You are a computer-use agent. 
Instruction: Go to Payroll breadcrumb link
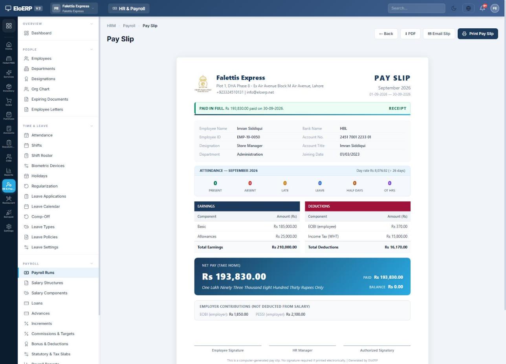click(129, 26)
